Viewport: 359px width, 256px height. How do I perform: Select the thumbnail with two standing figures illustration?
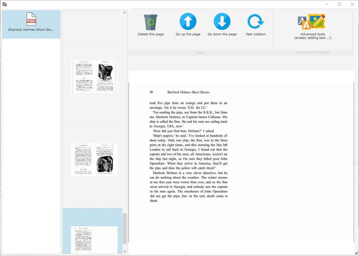pos(94,160)
